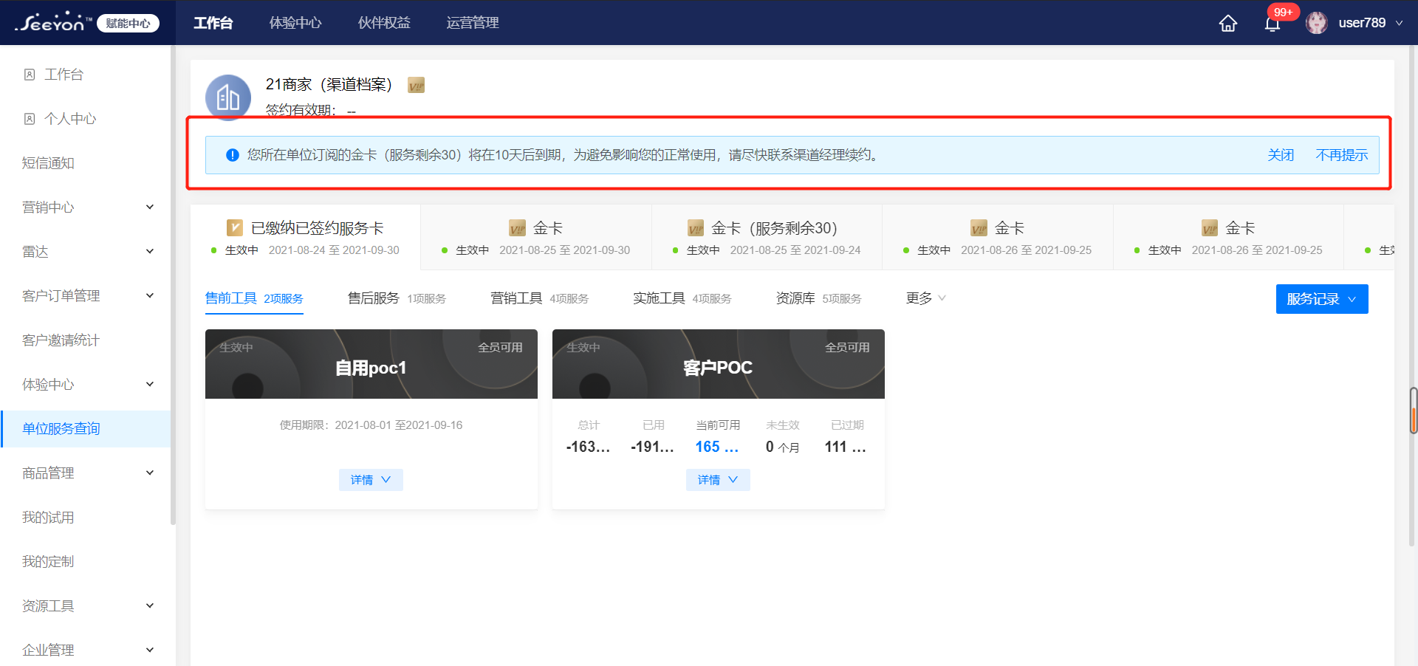Select the 资源库 tab
This screenshot has width=1418, height=666.
[x=818, y=298]
